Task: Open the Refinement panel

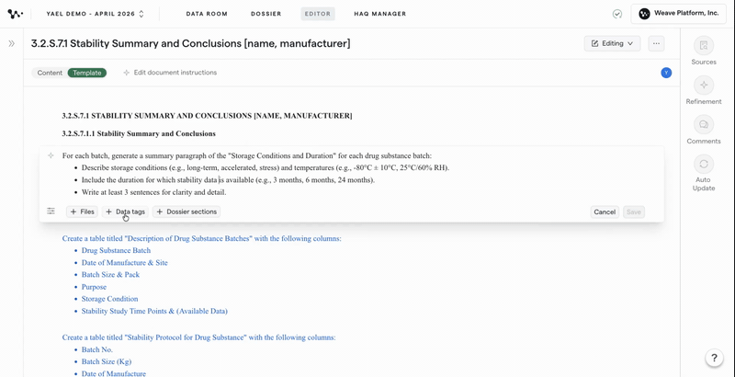Action: coord(704,90)
